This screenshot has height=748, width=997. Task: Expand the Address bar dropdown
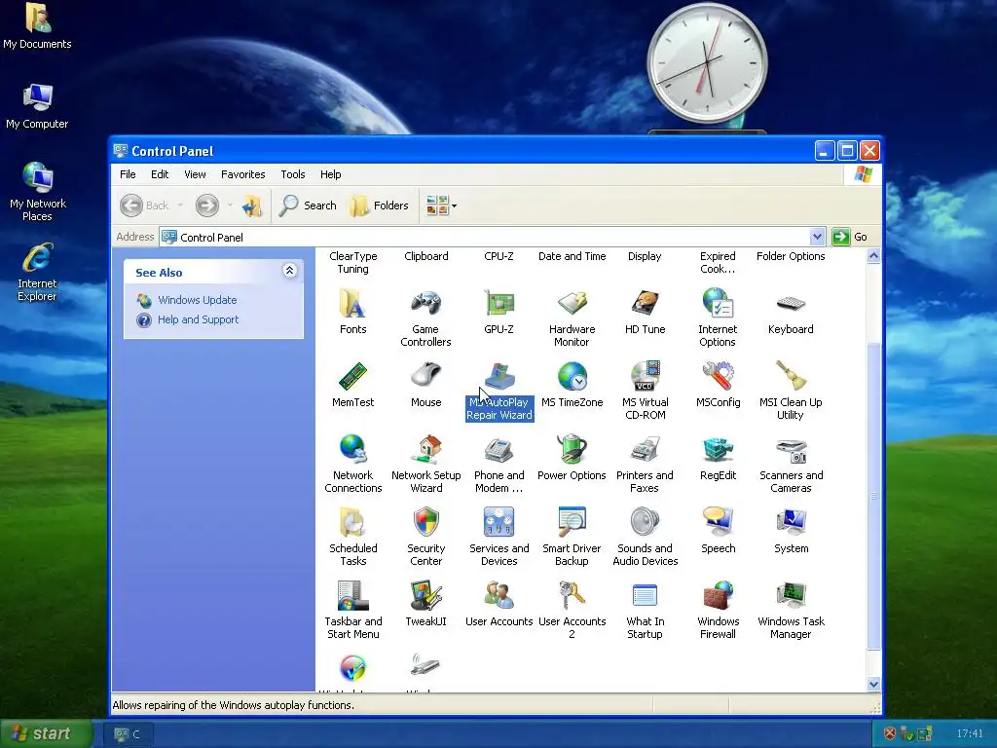coord(817,238)
